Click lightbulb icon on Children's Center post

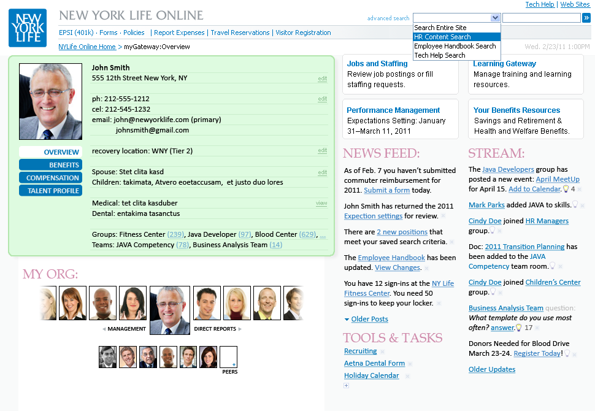pos(493,292)
